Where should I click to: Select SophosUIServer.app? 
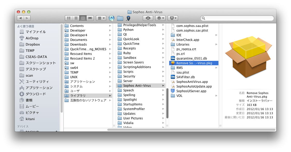coord(194,91)
